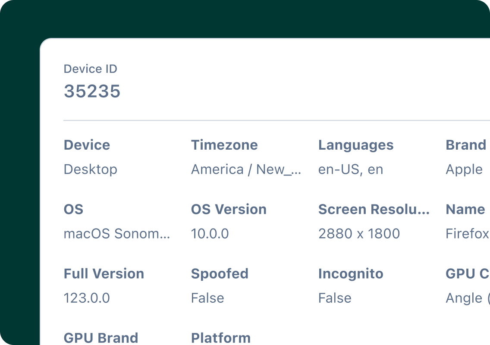Screen dimensions: 490x345
Task: Click the Timezone field heading
Action: (224, 145)
